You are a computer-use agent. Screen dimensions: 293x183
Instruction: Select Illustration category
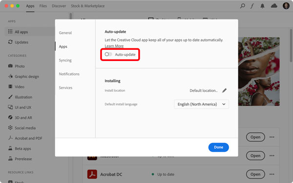point(20,97)
